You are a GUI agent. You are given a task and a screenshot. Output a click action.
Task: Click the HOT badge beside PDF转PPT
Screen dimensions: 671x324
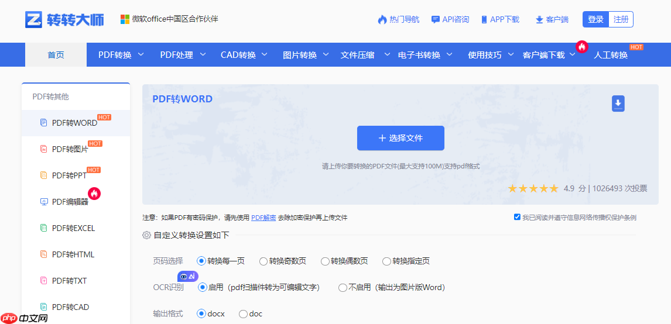(x=94, y=170)
